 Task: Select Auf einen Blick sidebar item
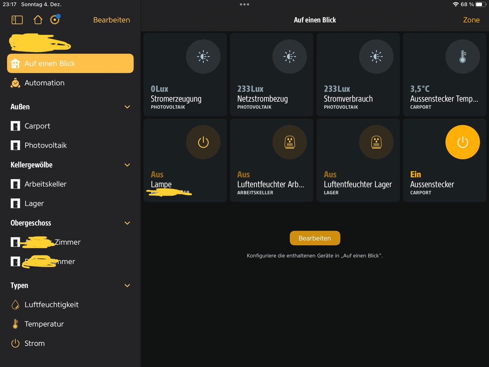[70, 63]
